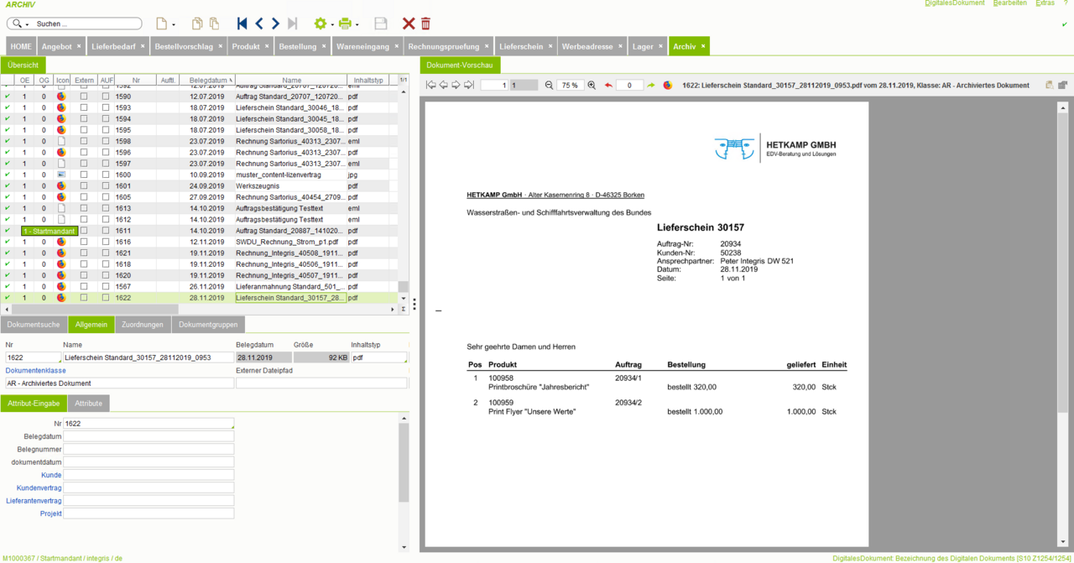
Task: Open the printer options dropdown arrow
Action: 357,25
